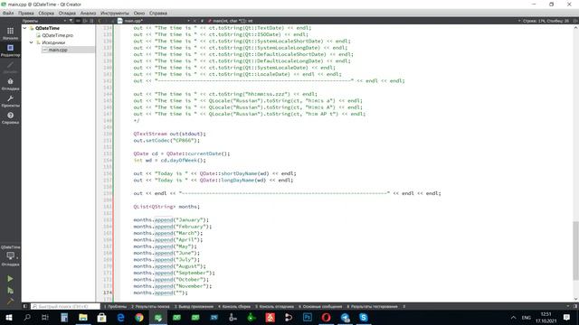Viewport: 579px width, 325px height.
Task: Open the Windows notification center
Action: pos(566,317)
